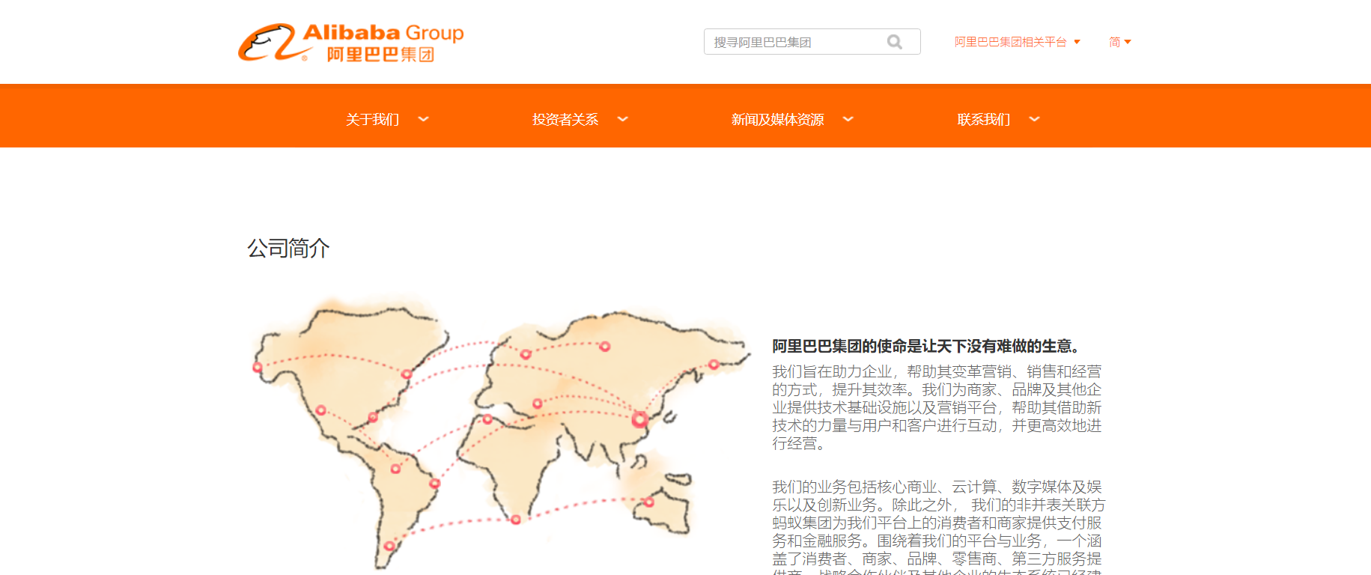This screenshot has height=575, width=1371.
Task: Expand the chevron next to 关于我们
Action: pyautogui.click(x=423, y=119)
